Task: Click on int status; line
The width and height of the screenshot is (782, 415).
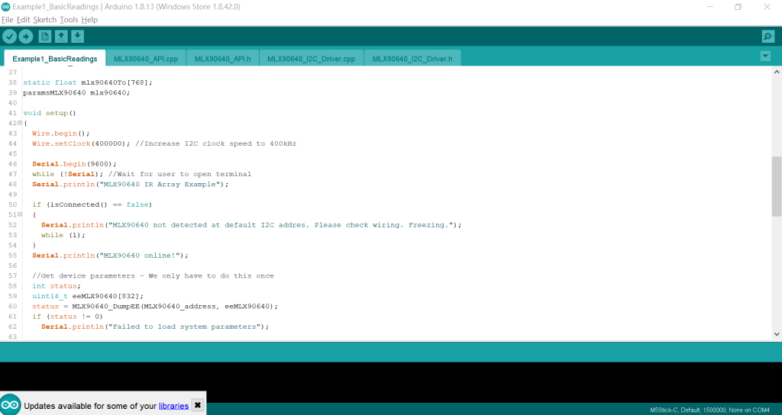Action: coord(57,286)
